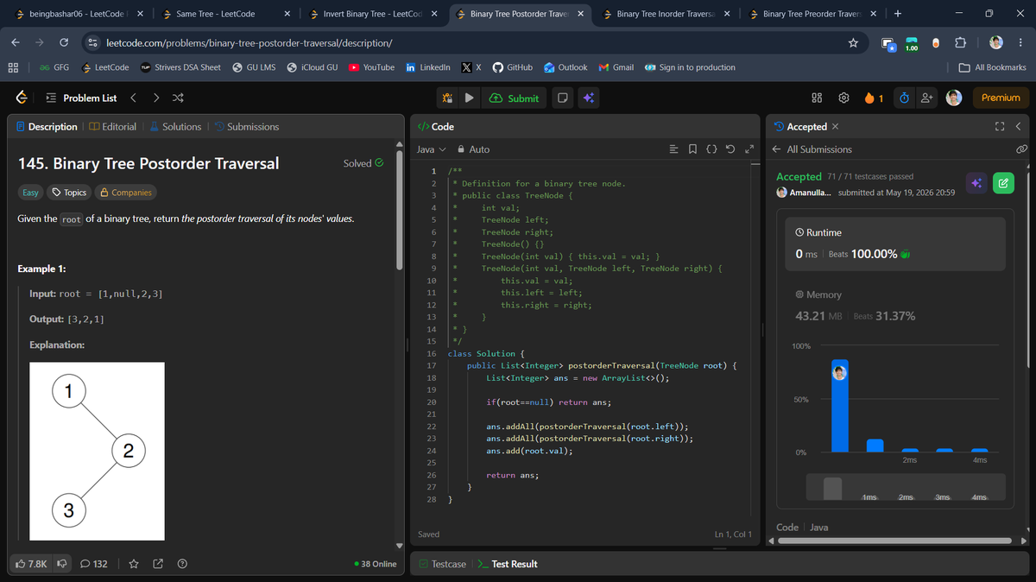Screen dimensions: 1036x582
Task: Click the green edit note button
Action: (1003, 183)
